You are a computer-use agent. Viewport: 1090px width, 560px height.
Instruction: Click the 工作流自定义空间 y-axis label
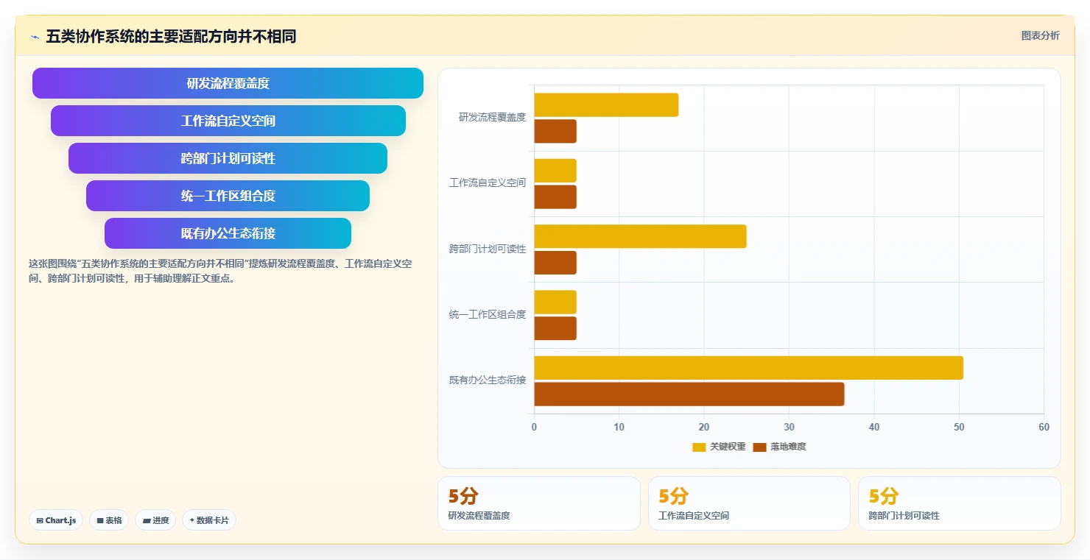[x=488, y=182]
